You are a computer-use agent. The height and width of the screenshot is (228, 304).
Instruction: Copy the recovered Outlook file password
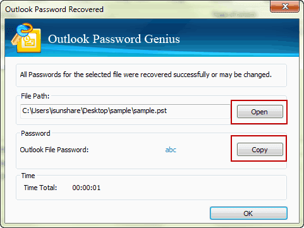point(260,150)
